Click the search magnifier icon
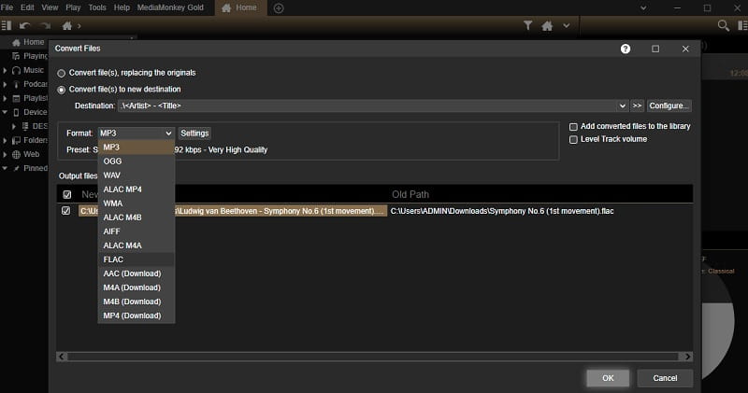 [x=723, y=25]
